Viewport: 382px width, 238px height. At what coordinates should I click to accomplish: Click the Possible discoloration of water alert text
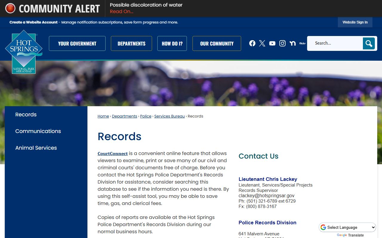pyautogui.click(x=146, y=5)
